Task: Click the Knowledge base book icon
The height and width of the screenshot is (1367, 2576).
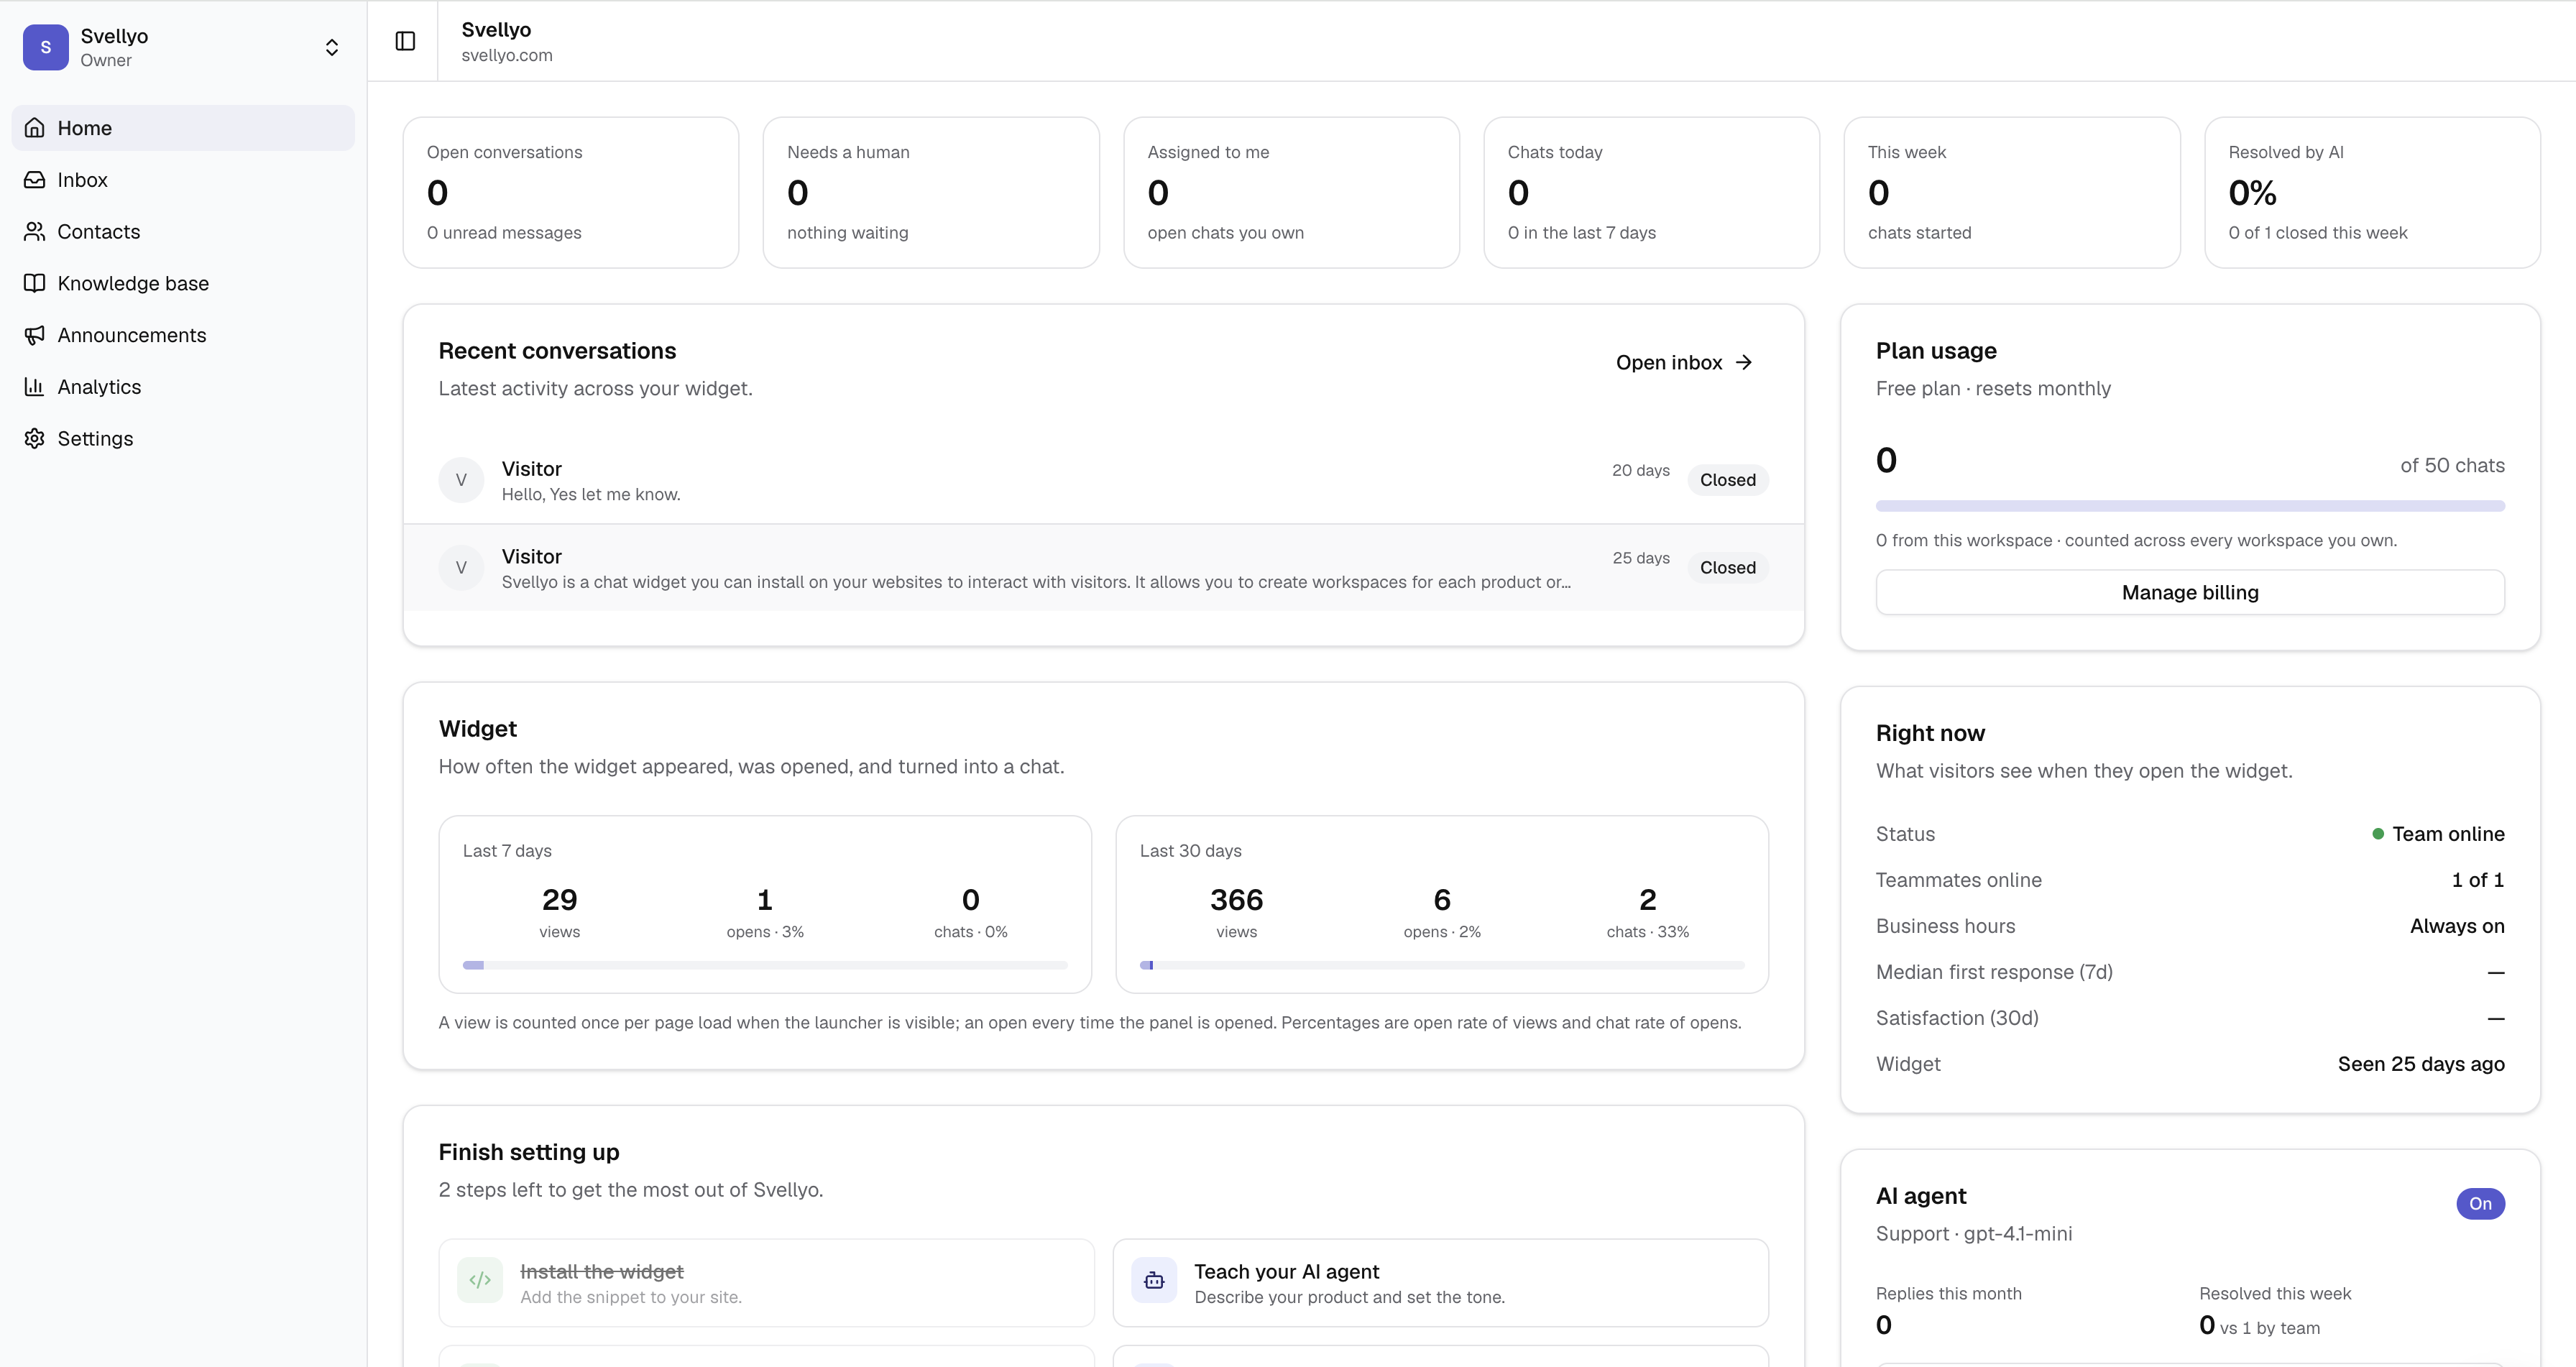Action: 35,283
